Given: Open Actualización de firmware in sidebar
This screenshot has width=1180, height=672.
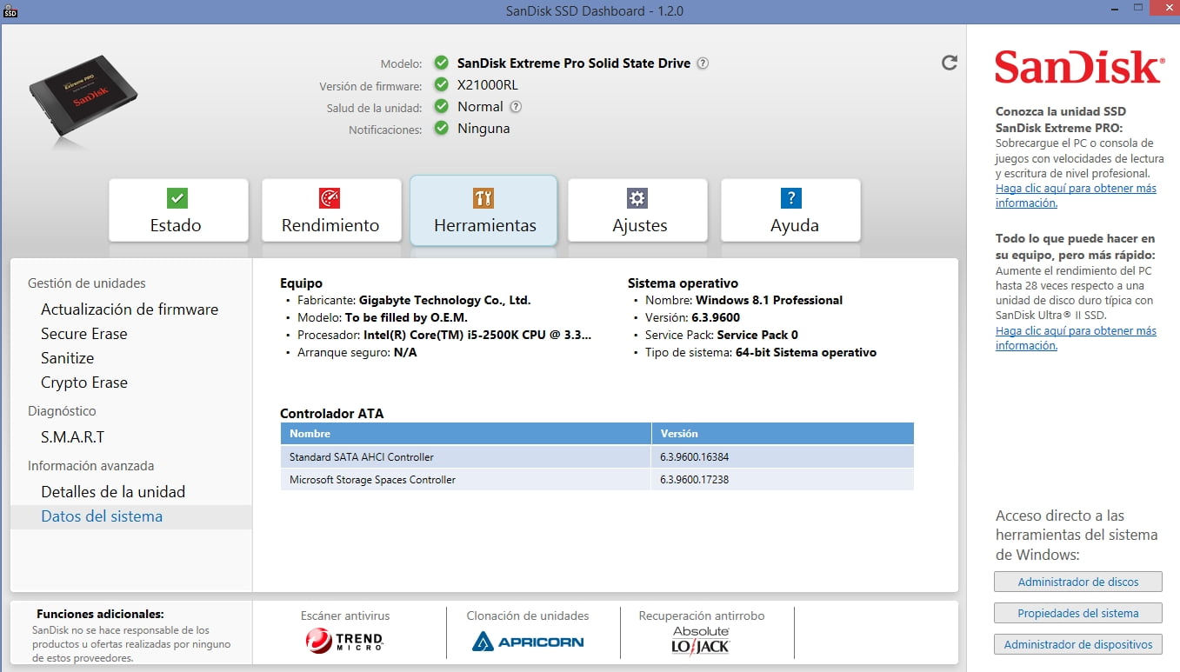Looking at the screenshot, I should click(x=130, y=309).
